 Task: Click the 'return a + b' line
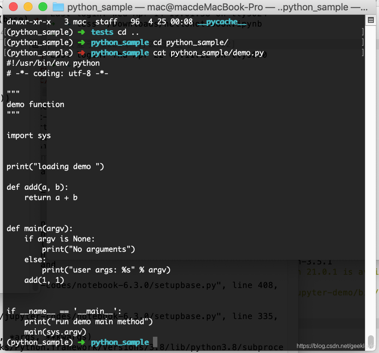51,198
